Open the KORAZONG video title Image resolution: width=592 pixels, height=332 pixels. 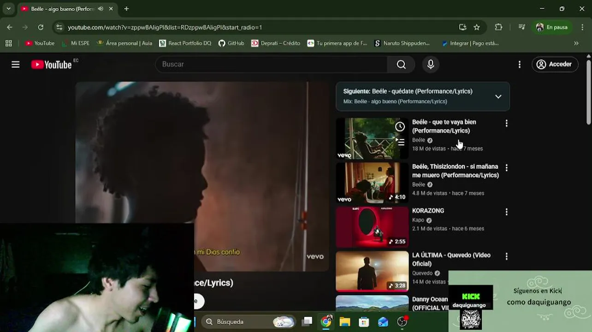tap(428, 211)
